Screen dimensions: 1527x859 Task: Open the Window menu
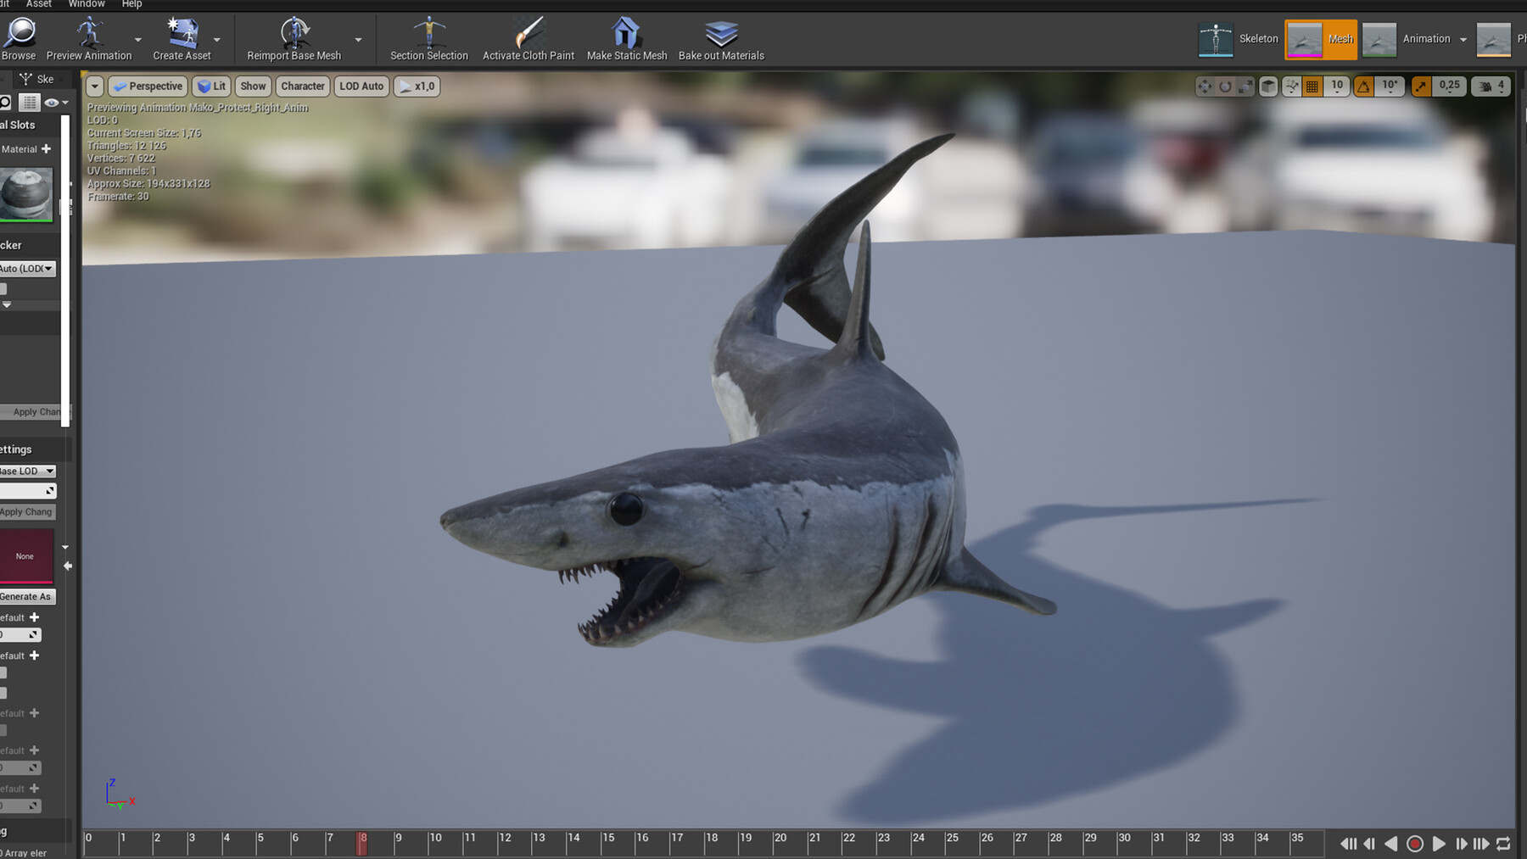click(x=86, y=4)
